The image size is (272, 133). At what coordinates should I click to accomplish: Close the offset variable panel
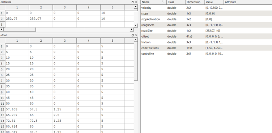pos(136,35)
